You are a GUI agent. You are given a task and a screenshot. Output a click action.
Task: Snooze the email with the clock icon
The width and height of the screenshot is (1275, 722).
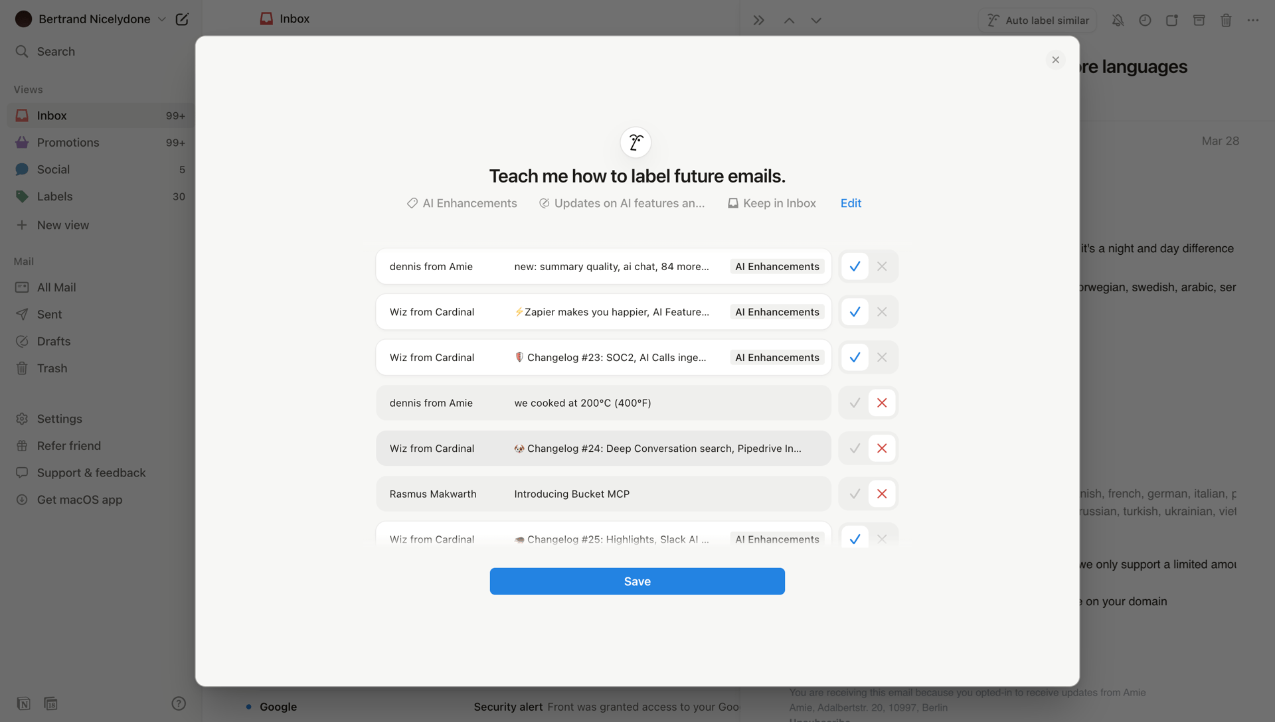(x=1145, y=20)
